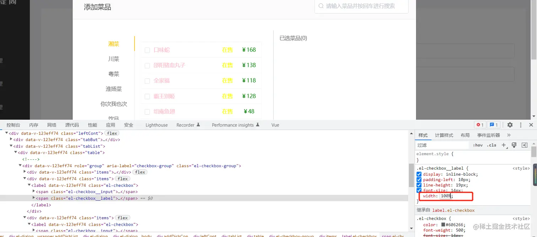537x237 pixels.
Task: Click label.el-checkbox inherited-from link
Action: pyautogui.click(x=453, y=210)
